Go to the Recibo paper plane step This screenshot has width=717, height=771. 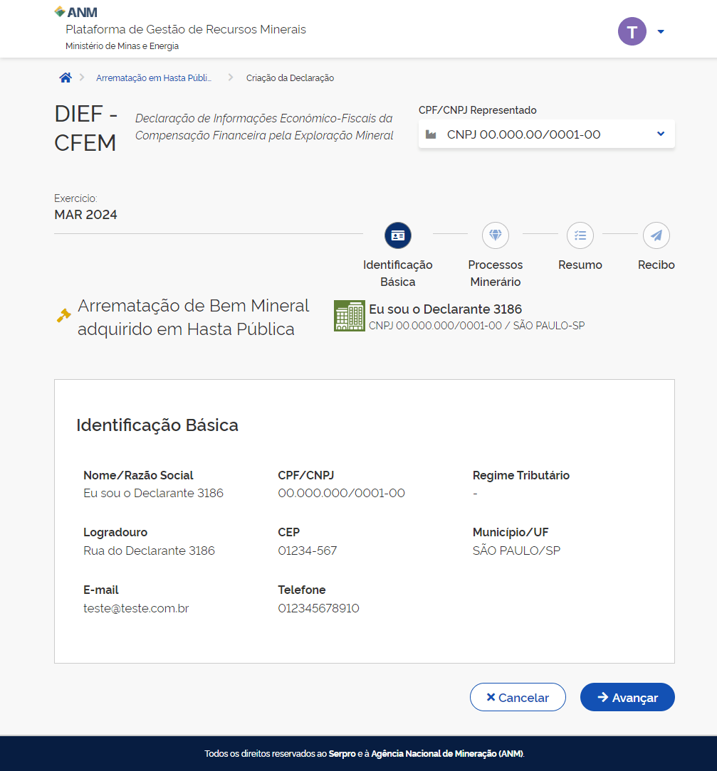(656, 235)
